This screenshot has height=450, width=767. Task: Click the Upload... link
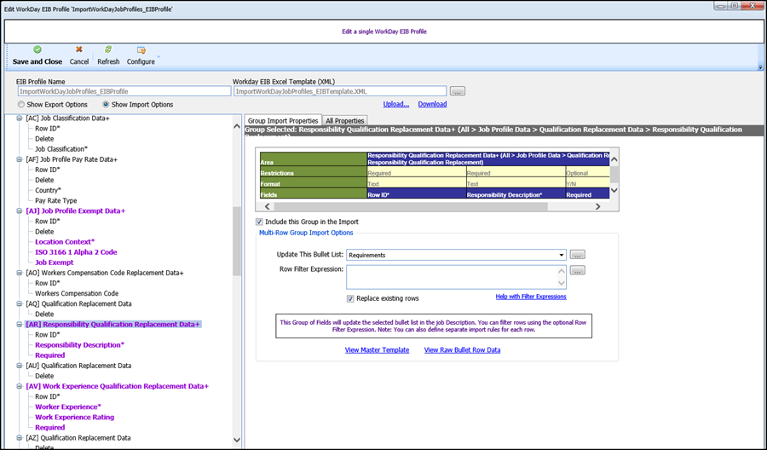tap(395, 104)
